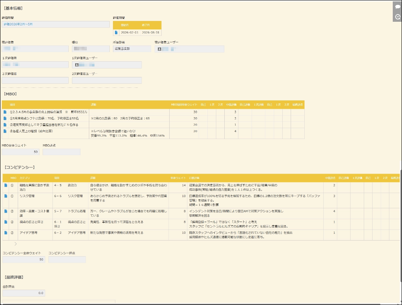Click the start date 2026-02-01 cell

[129, 33]
